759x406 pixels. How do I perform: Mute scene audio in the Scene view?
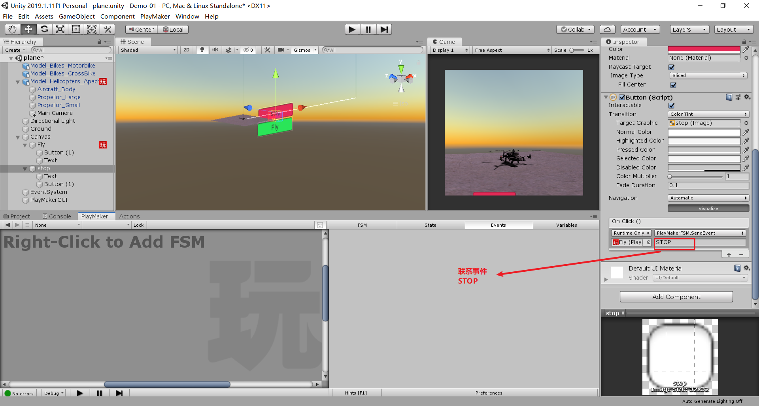215,50
